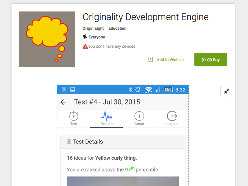Screen dimensions: 248x186
Task: Click the yellow thought bubble app icon
Action: (x=47, y=39)
